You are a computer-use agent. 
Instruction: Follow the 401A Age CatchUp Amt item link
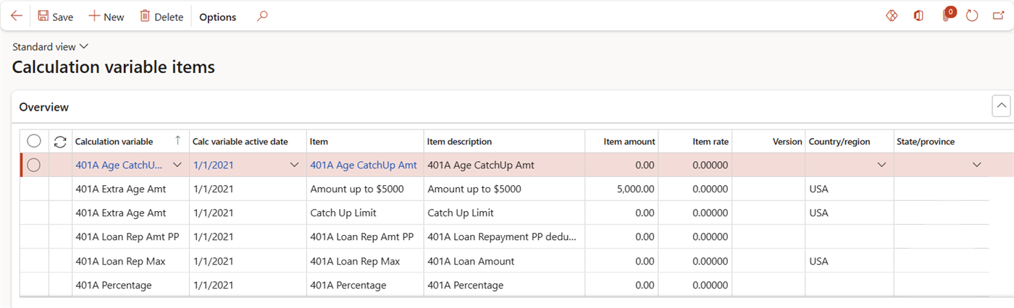tap(364, 165)
